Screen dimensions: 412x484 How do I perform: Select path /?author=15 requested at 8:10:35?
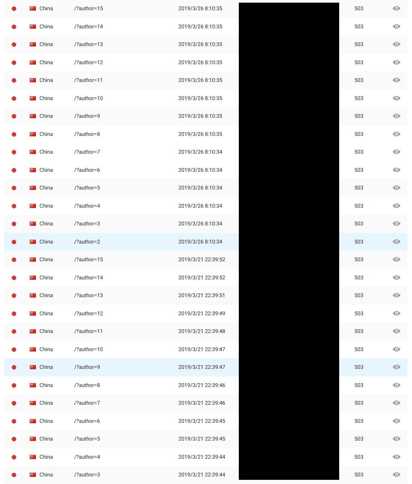click(x=89, y=8)
